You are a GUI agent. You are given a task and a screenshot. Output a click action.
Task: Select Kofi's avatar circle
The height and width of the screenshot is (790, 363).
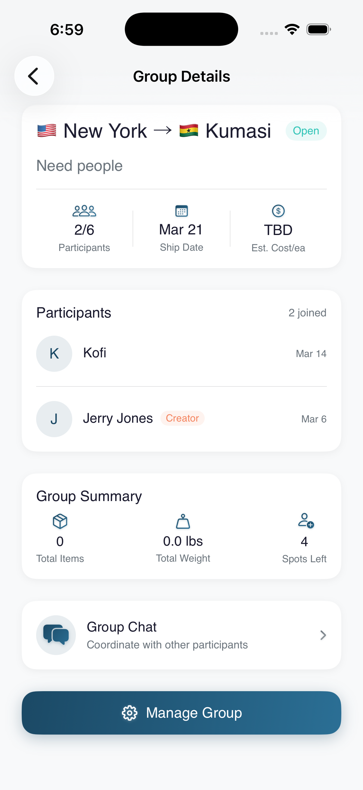pos(54,354)
